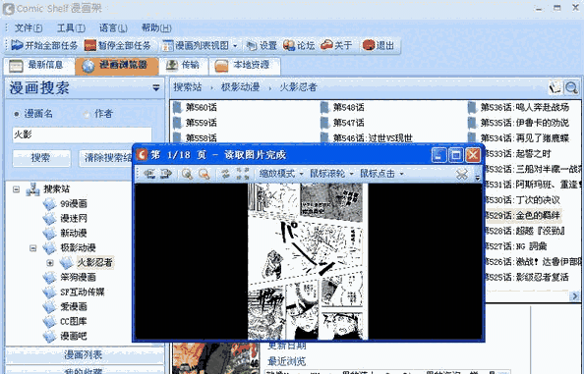Collapse the 极影动漫 tree node
Viewport: 584px width, 374px height.
[x=33, y=248]
